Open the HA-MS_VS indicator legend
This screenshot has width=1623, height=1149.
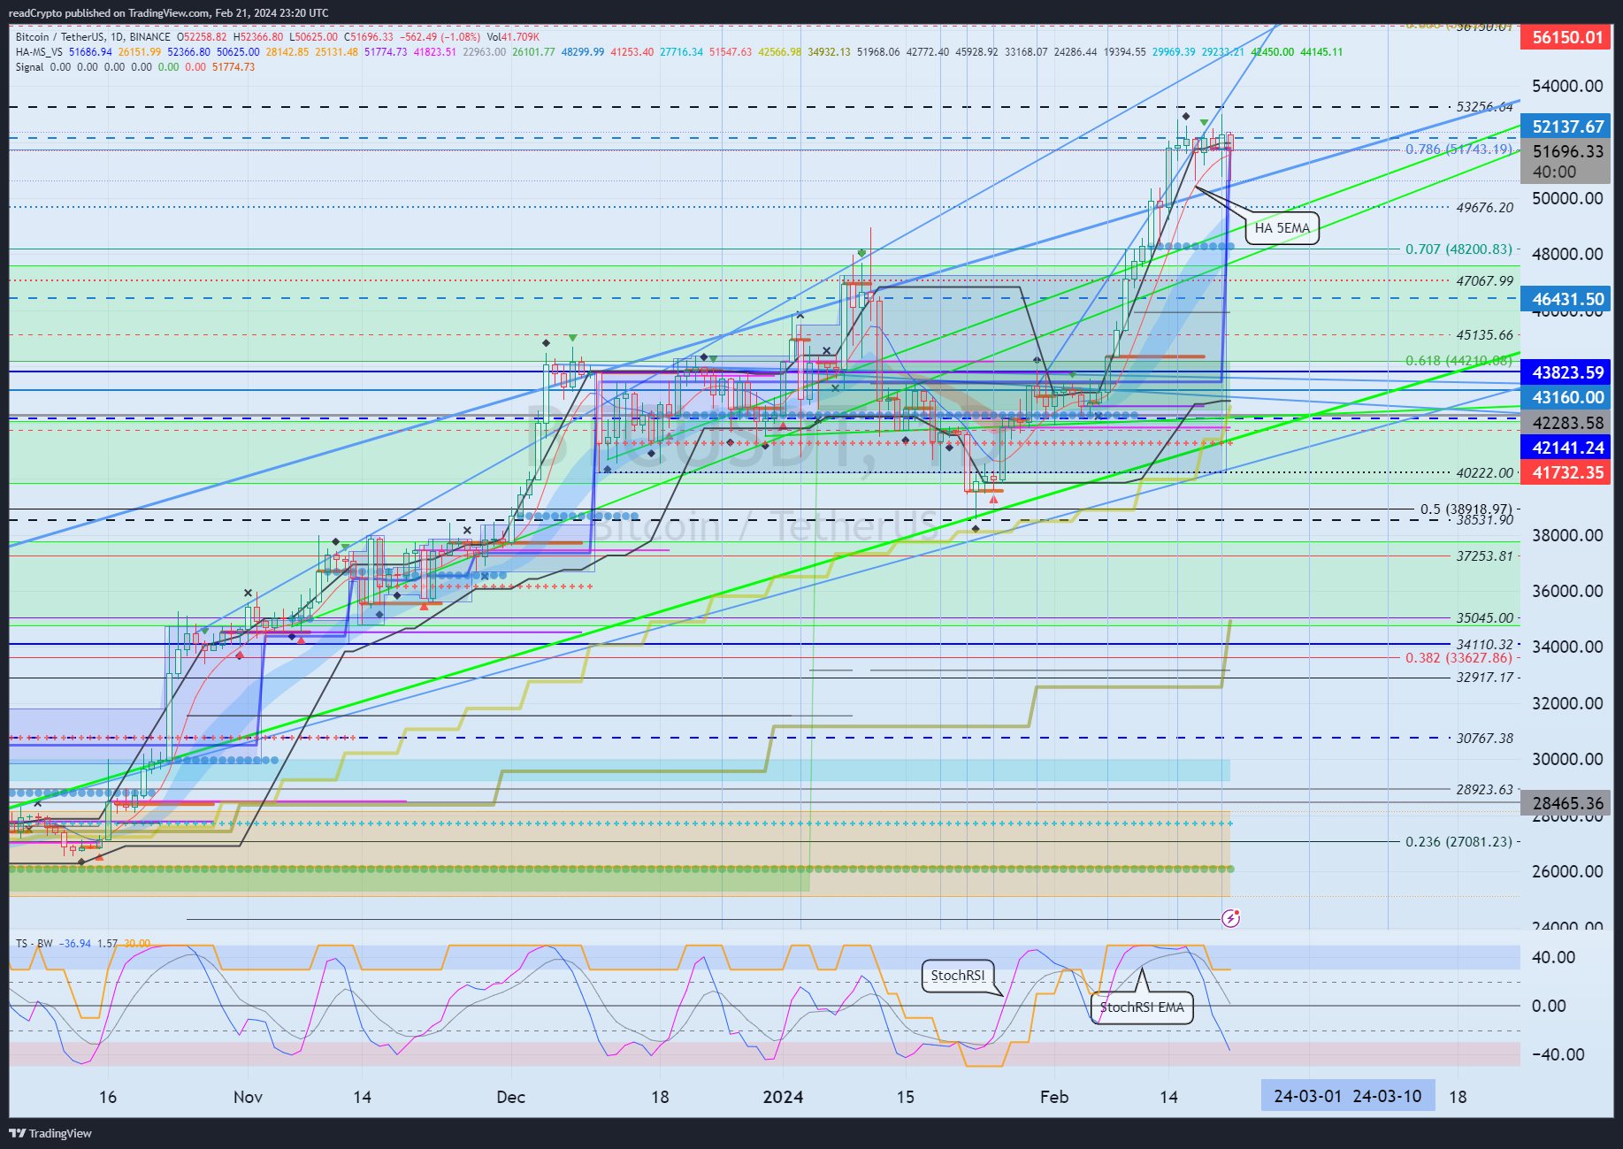coord(39,52)
